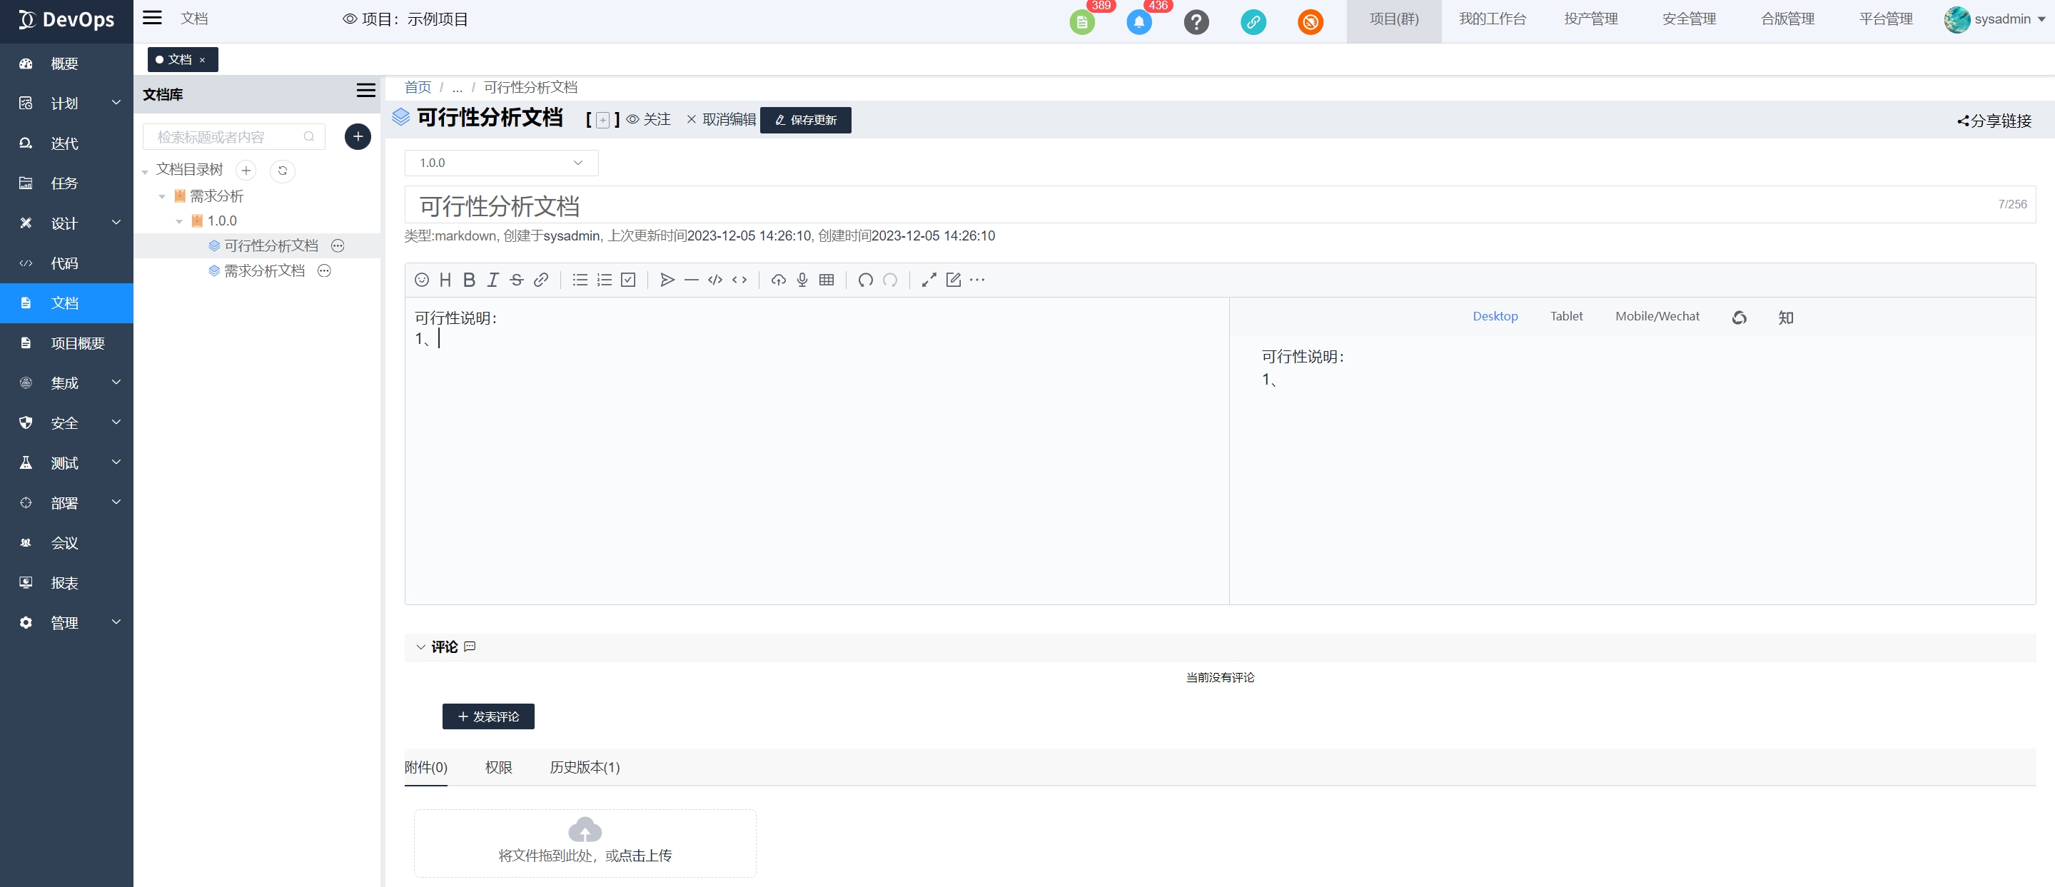Viewport: 2055px width, 887px height.
Task: Open 我的工作台 in top menu
Action: [1492, 19]
